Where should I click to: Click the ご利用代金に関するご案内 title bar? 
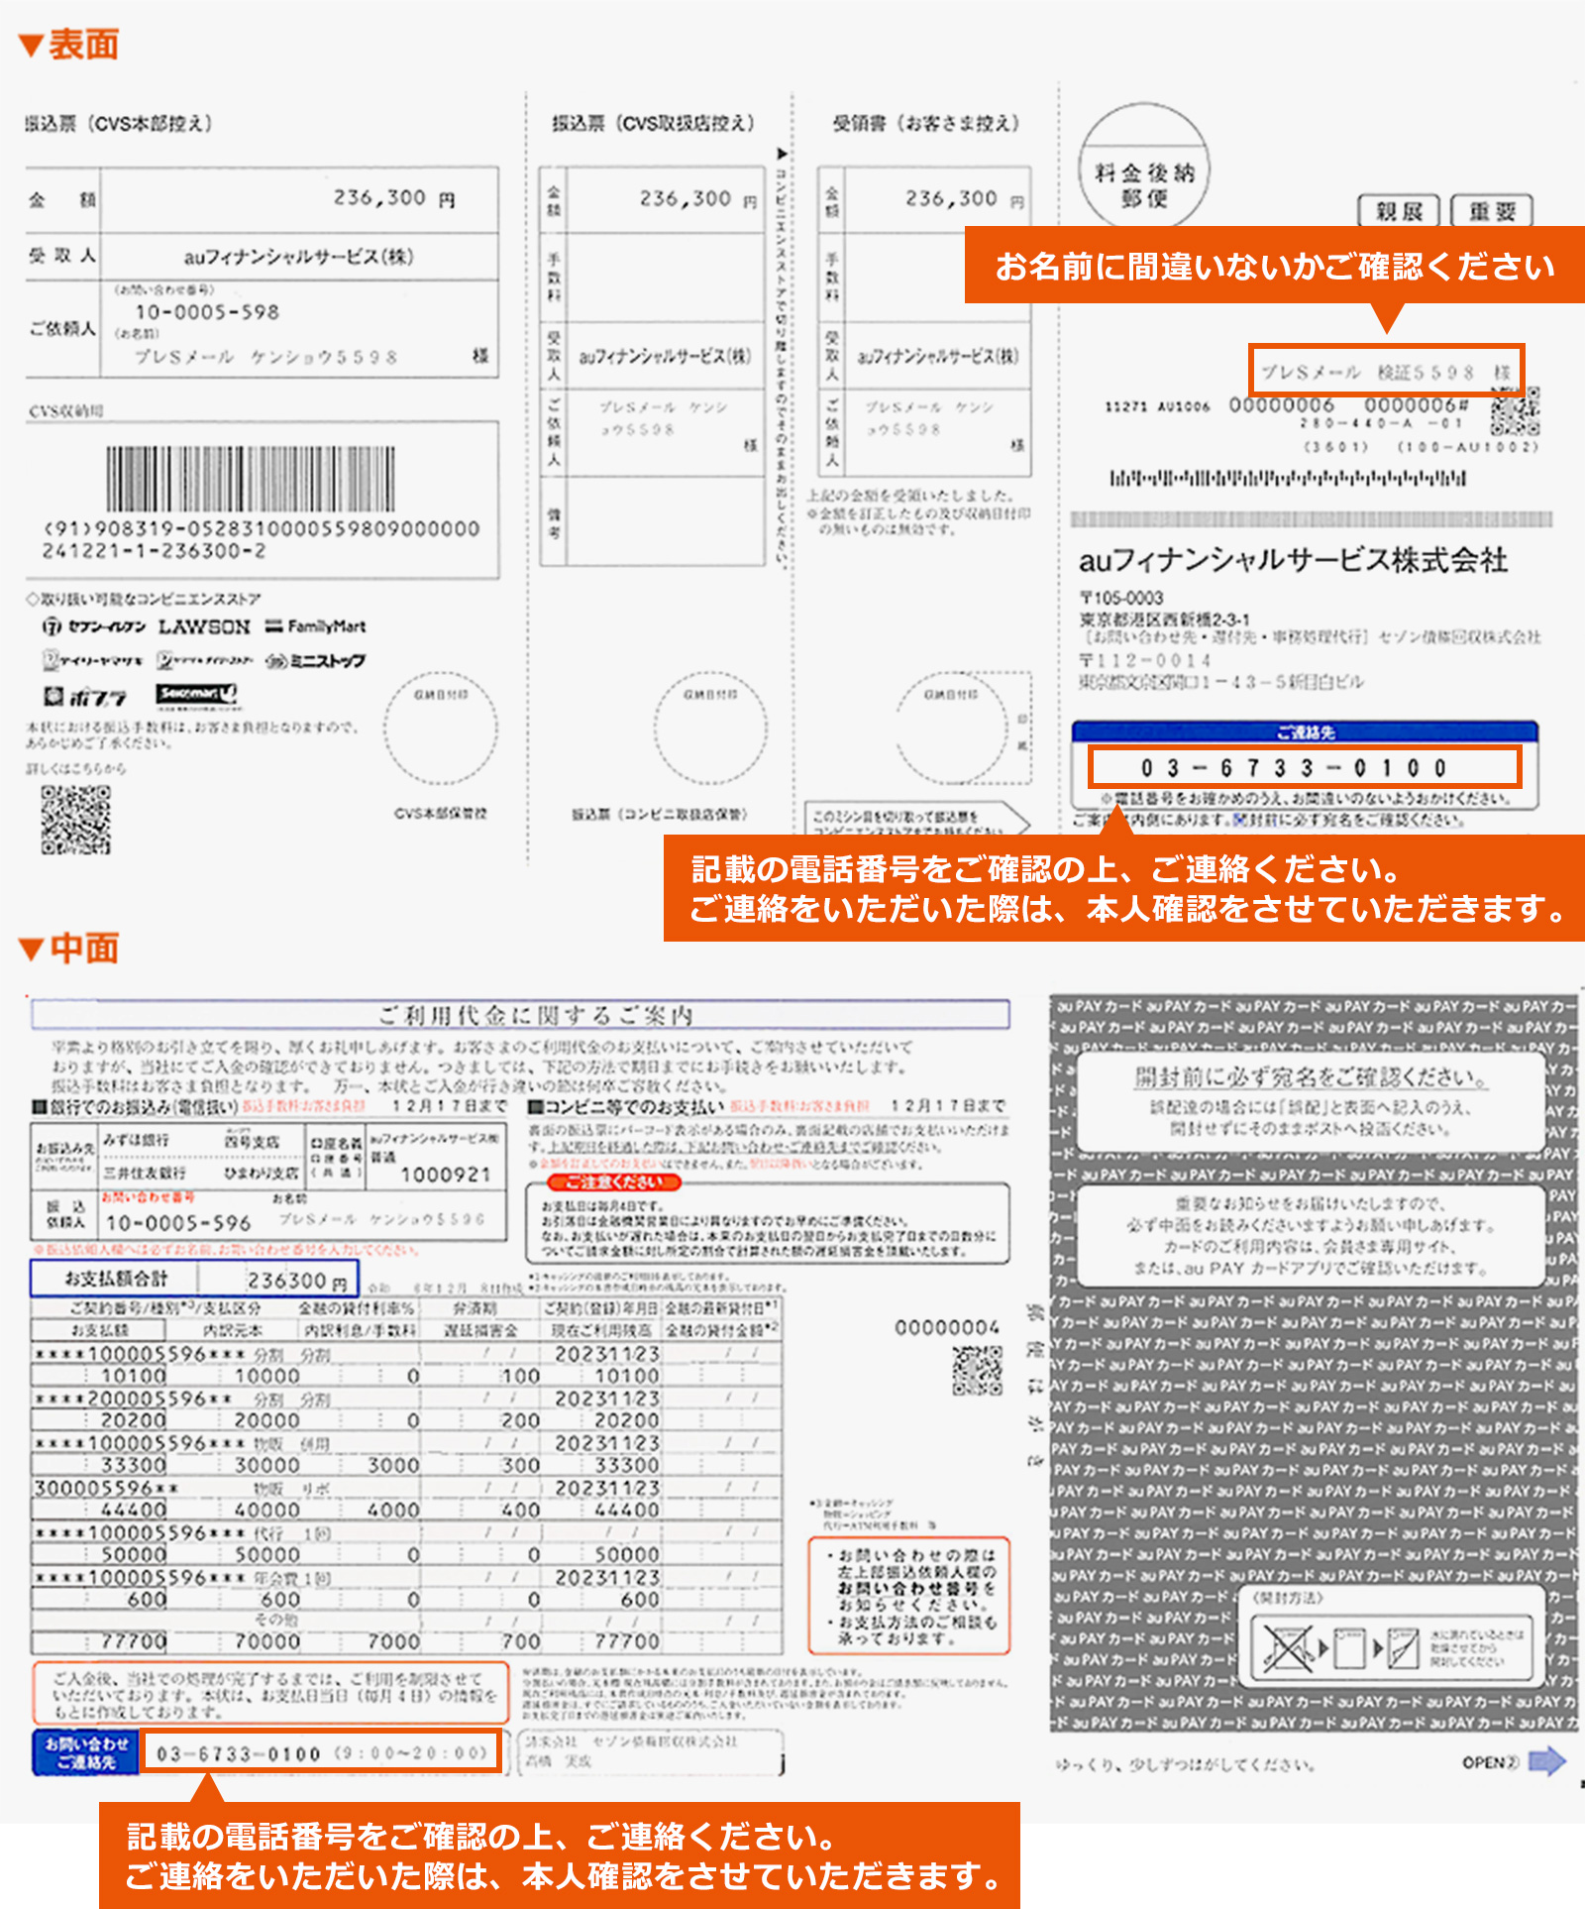pos(521,1015)
